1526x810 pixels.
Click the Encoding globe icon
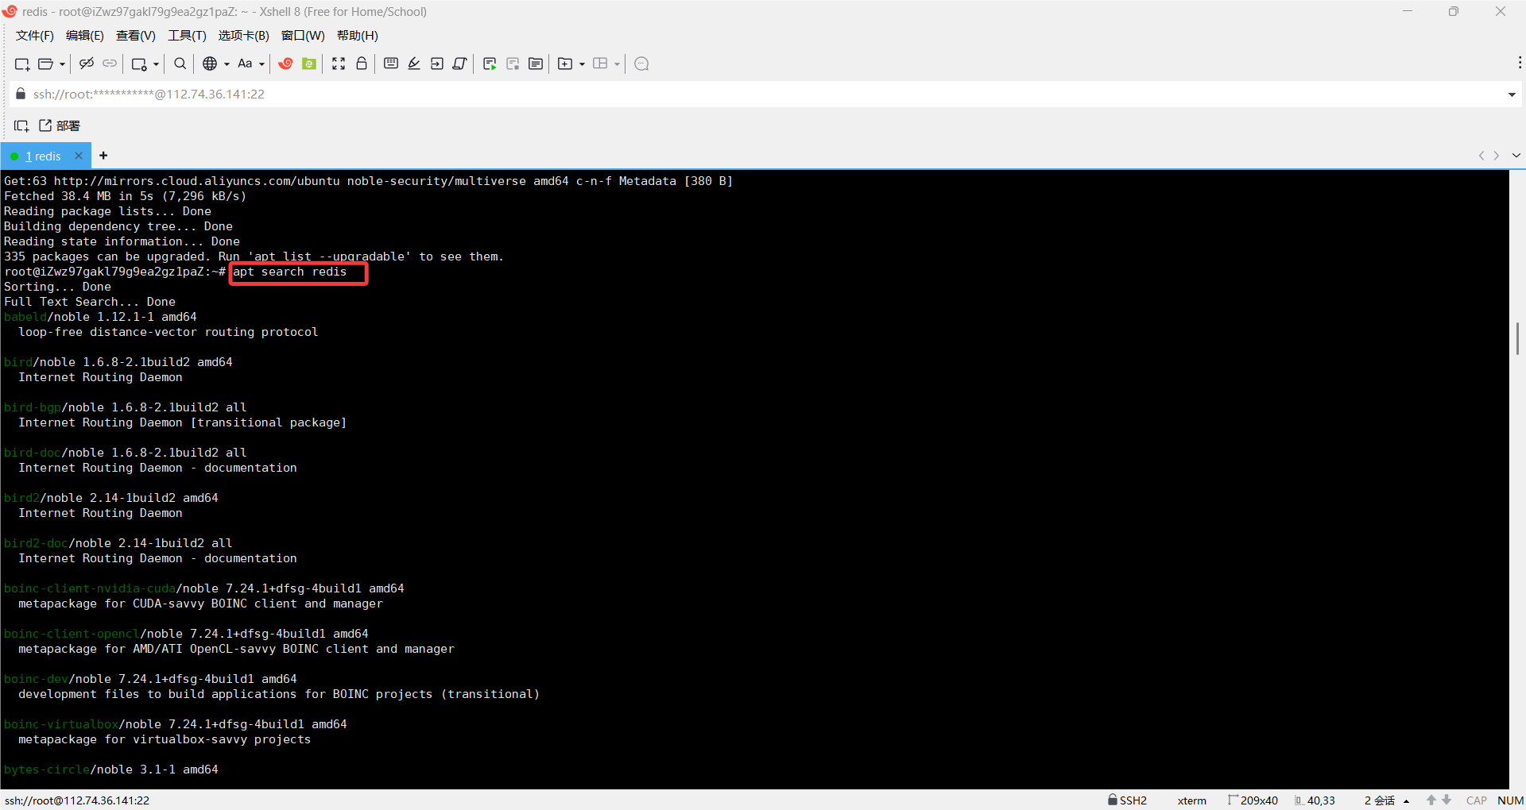tap(210, 64)
